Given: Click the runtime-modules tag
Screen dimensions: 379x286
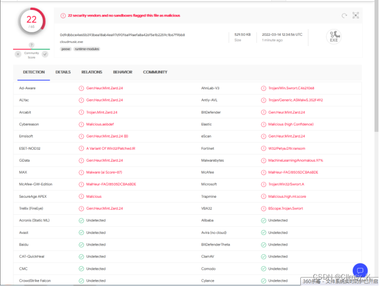Looking at the screenshot, I should coord(87,49).
